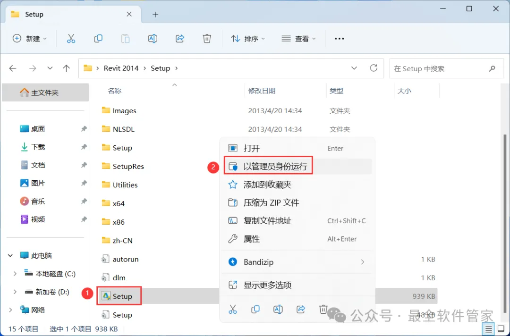Open the 新建 dropdown
The image size is (510, 336).
(x=30, y=39)
